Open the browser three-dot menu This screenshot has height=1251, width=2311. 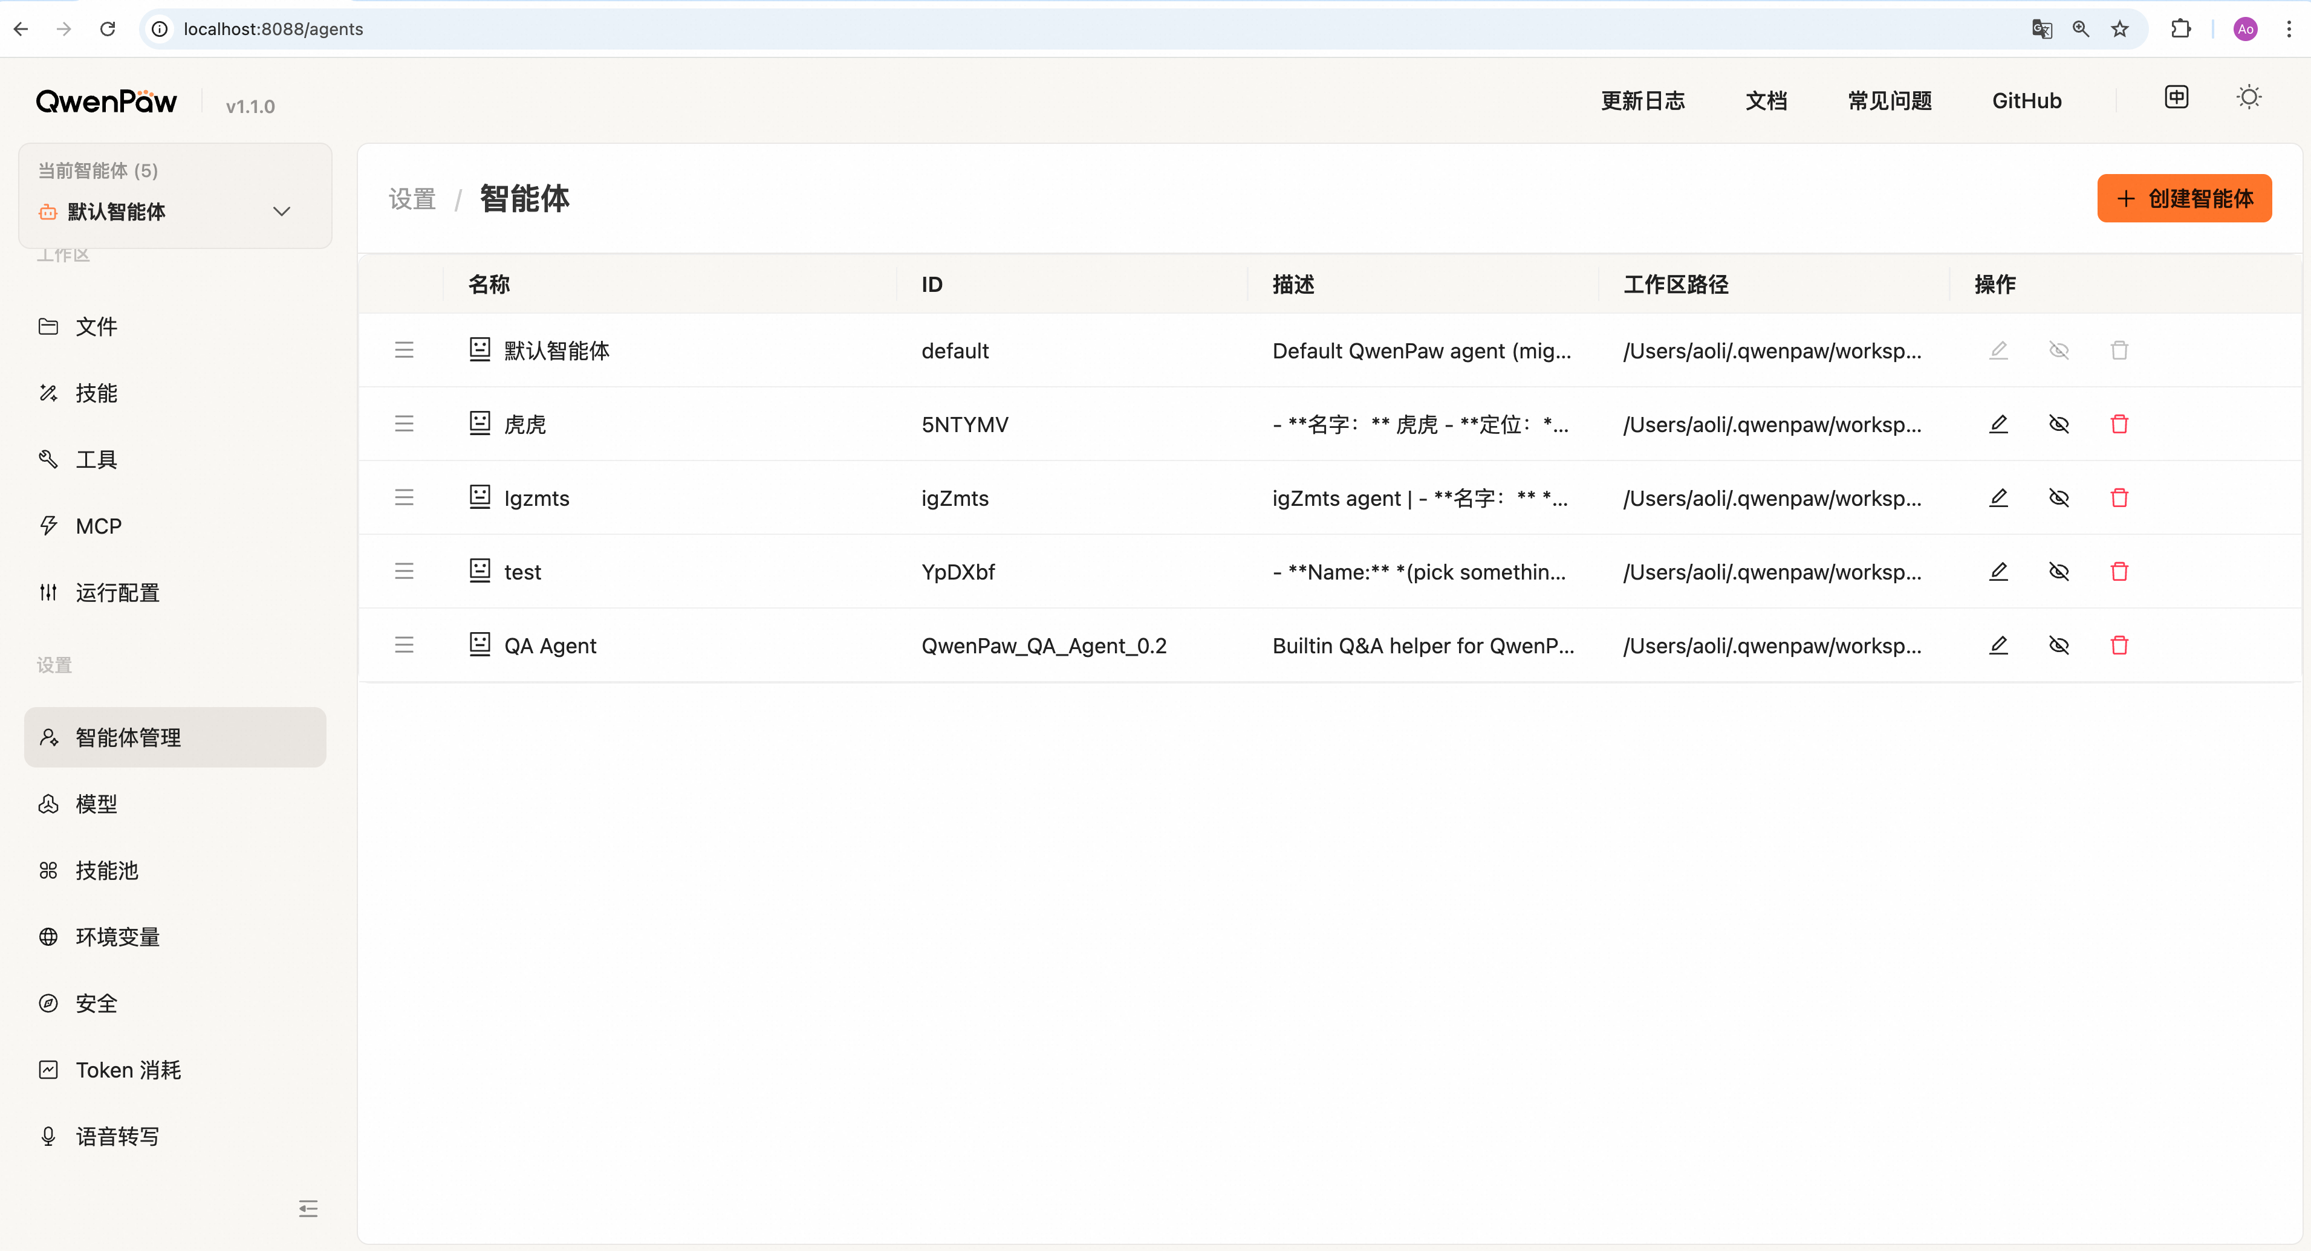(2289, 28)
